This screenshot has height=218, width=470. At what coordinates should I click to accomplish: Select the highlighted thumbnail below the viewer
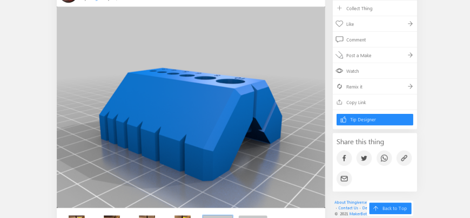tap(218, 216)
